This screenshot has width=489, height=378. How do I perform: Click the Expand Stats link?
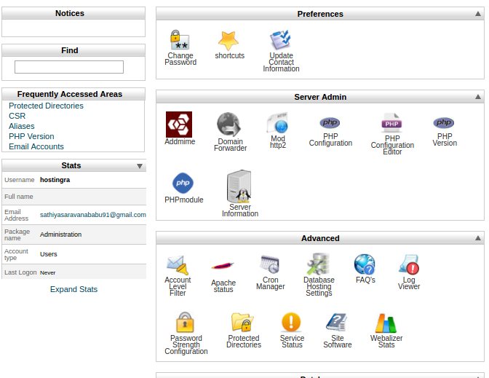point(74,289)
